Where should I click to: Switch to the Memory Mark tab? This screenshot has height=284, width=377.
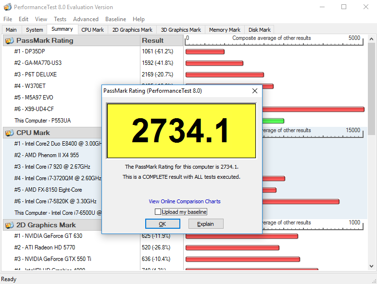click(x=225, y=30)
